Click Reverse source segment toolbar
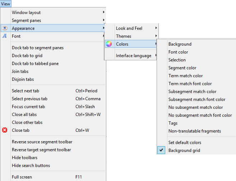Image resolution: width=236 pixels, height=181 pixels. click(42, 142)
